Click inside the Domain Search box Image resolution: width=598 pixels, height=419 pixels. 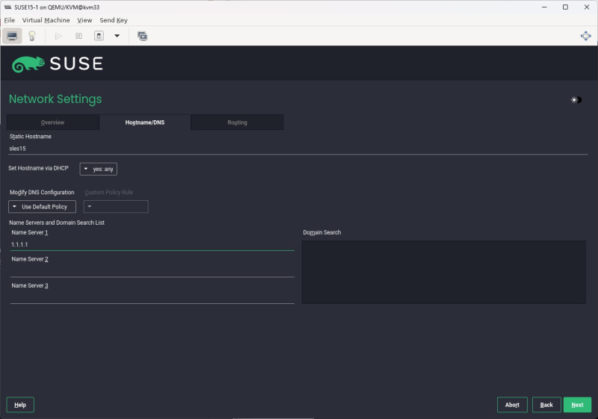444,272
